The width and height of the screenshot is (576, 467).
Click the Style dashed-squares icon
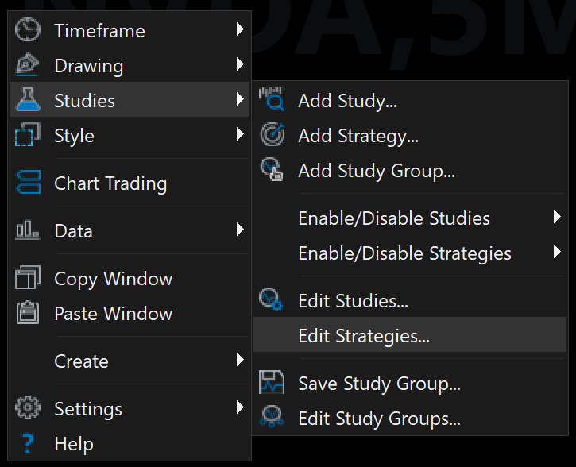pyautogui.click(x=28, y=134)
